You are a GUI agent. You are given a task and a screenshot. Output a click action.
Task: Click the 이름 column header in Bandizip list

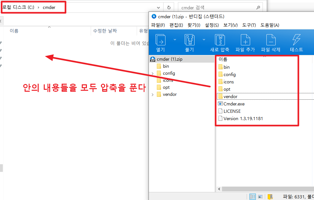pyautogui.click(x=223, y=59)
